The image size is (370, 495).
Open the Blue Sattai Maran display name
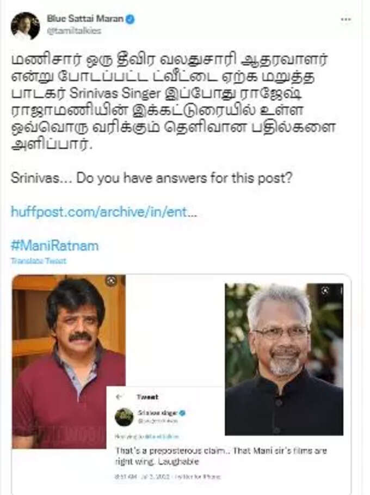point(85,19)
